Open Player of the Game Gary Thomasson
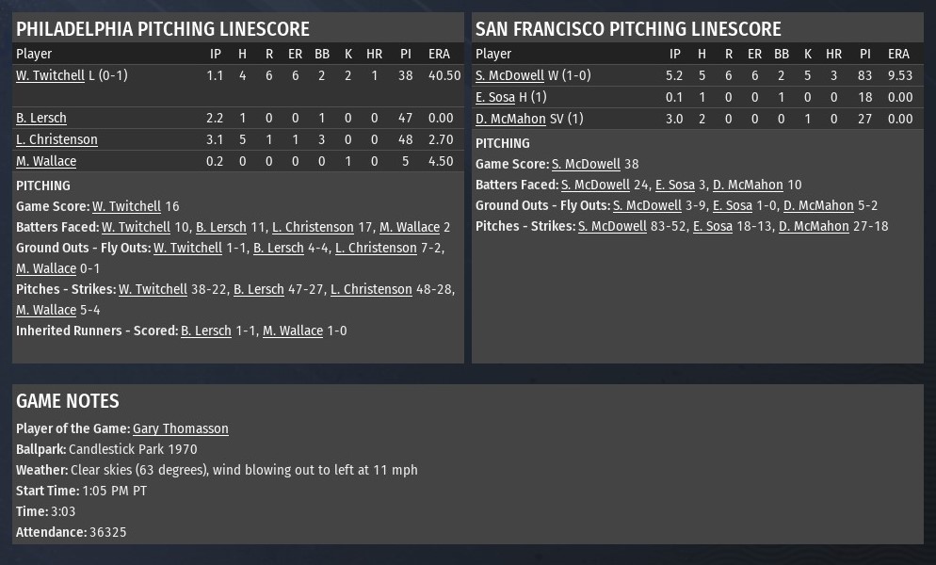Viewport: 936px width, 565px height. (x=180, y=428)
